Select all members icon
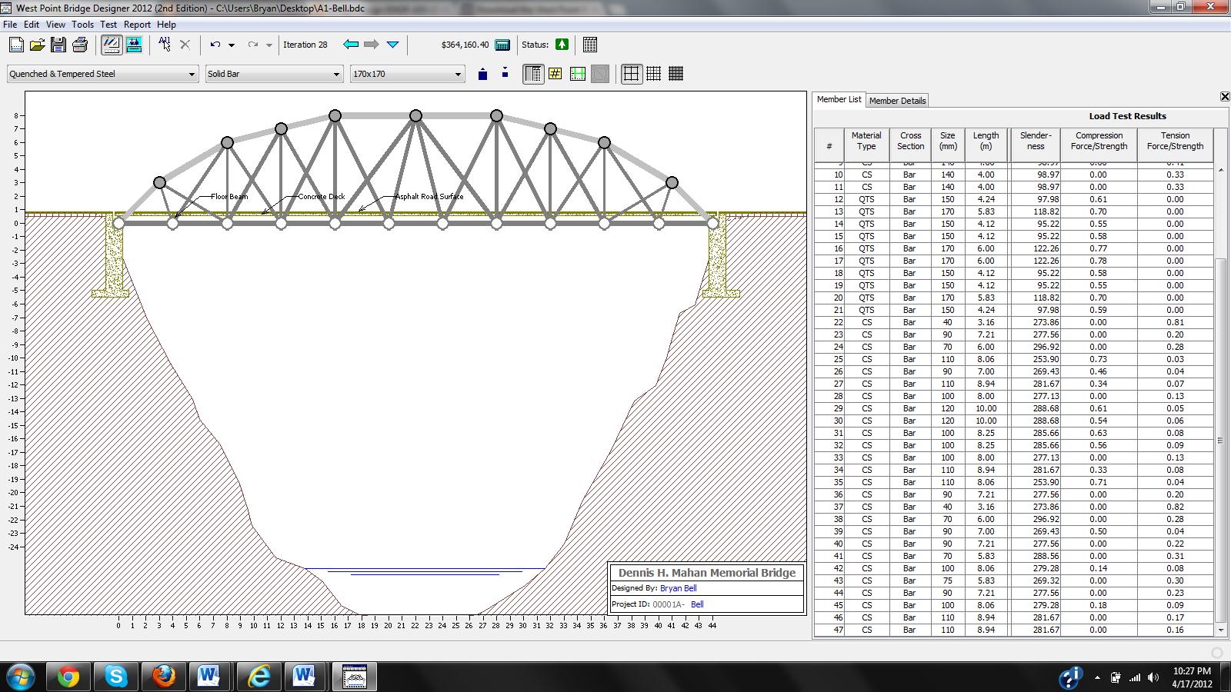Screen dimensions: 1231x692 point(164,45)
